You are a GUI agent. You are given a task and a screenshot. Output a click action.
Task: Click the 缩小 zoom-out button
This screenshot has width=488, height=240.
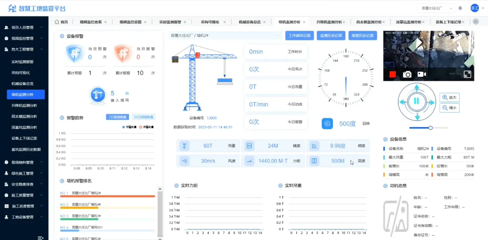449,108
